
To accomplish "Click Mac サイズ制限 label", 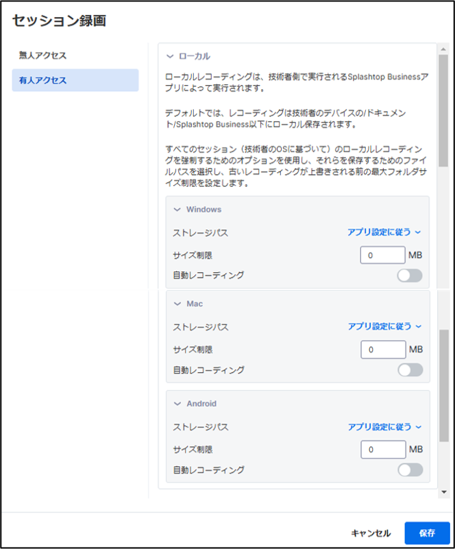I will [193, 350].
